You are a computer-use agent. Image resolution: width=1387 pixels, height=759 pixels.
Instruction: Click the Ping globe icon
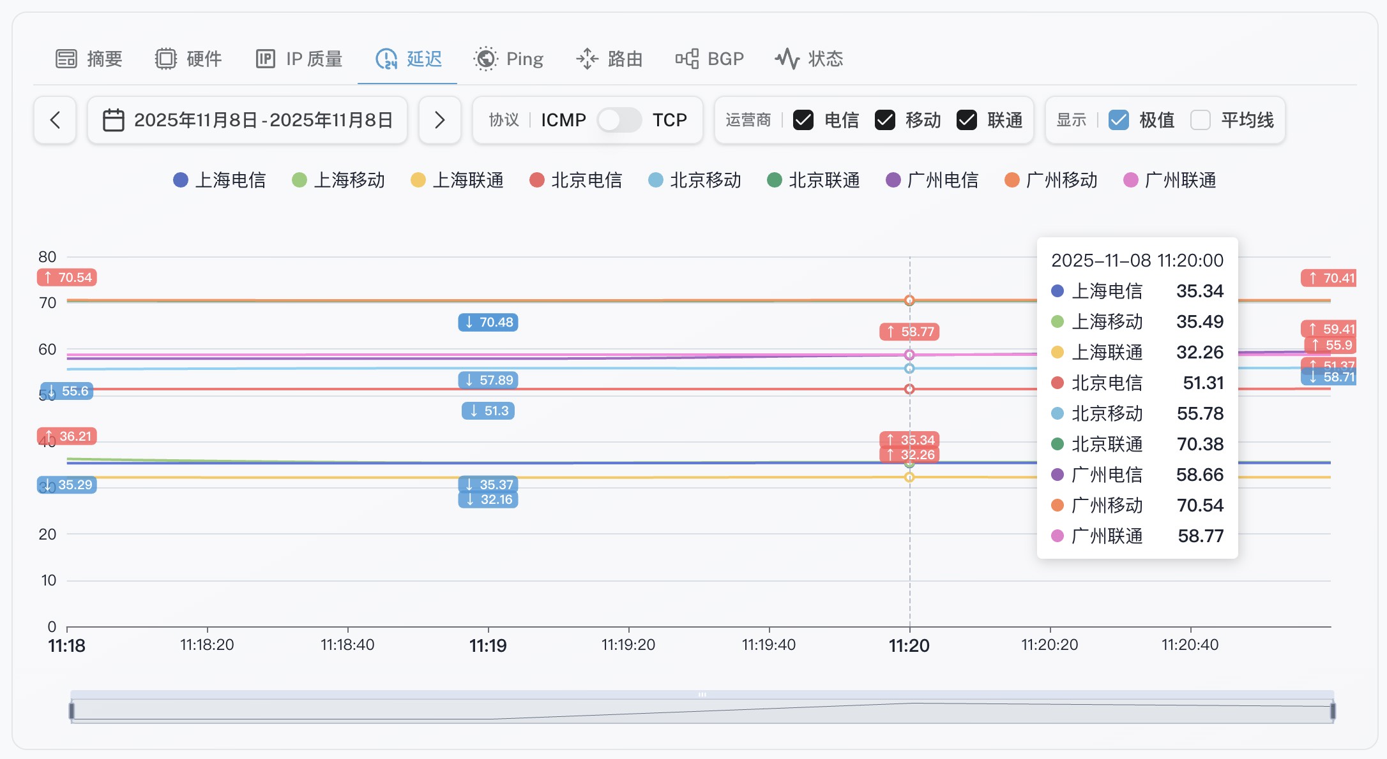click(x=486, y=59)
